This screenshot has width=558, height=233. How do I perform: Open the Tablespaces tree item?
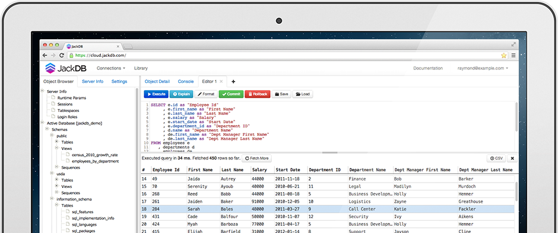coord(68,110)
